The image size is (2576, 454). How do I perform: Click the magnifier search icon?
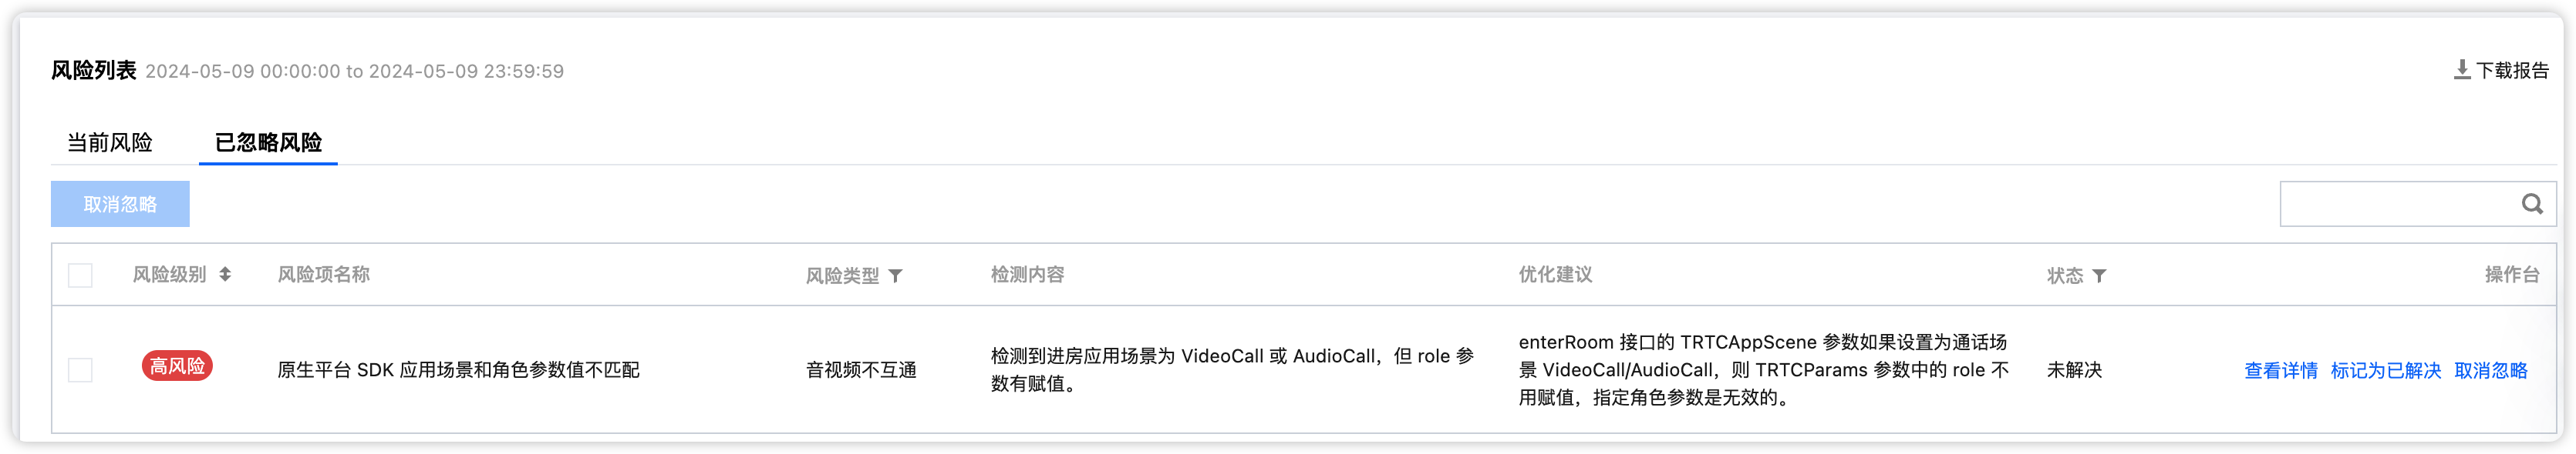(2532, 205)
